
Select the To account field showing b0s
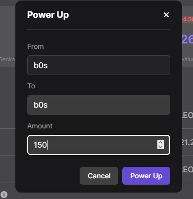(98, 105)
